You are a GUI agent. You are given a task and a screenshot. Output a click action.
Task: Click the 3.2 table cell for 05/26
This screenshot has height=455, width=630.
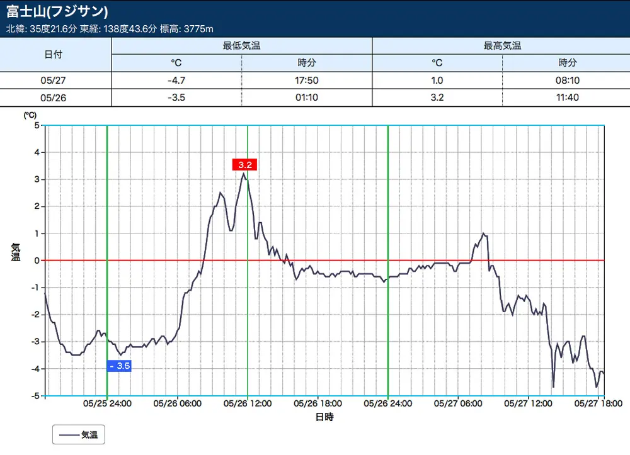437,98
